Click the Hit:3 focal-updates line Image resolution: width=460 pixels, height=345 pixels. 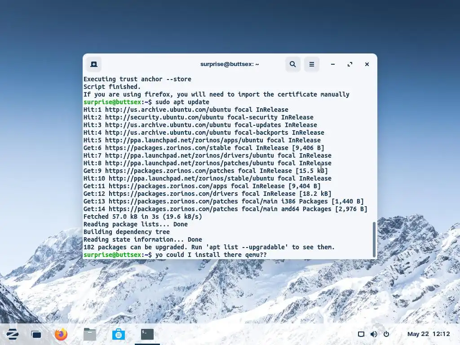[x=200, y=125]
